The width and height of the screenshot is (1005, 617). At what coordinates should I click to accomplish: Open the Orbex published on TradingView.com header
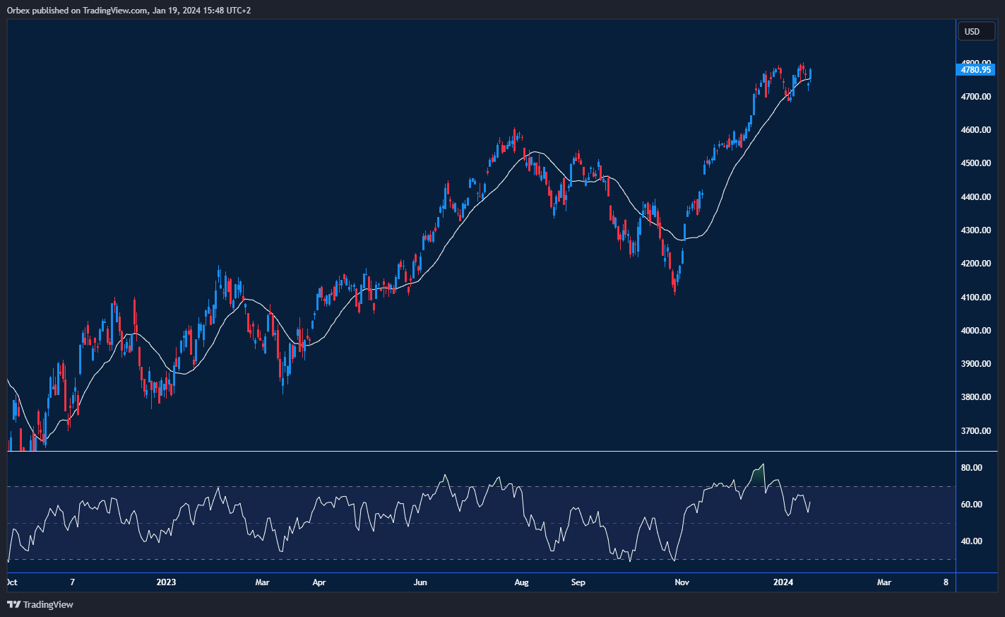129,10
